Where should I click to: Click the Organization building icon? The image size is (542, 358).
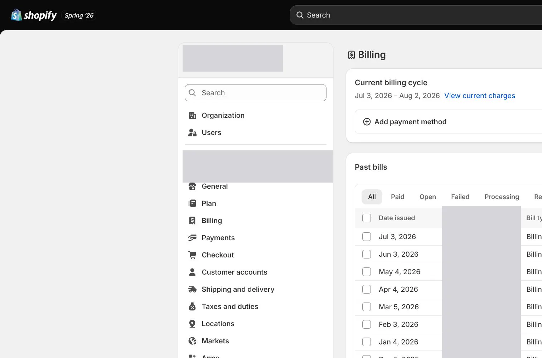(192, 115)
